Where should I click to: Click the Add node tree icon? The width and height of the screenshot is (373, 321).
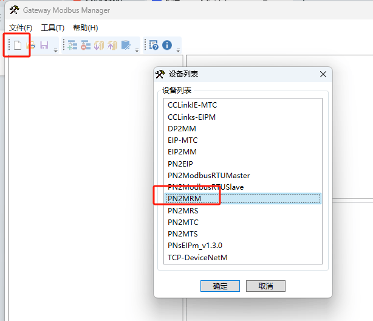click(72, 45)
